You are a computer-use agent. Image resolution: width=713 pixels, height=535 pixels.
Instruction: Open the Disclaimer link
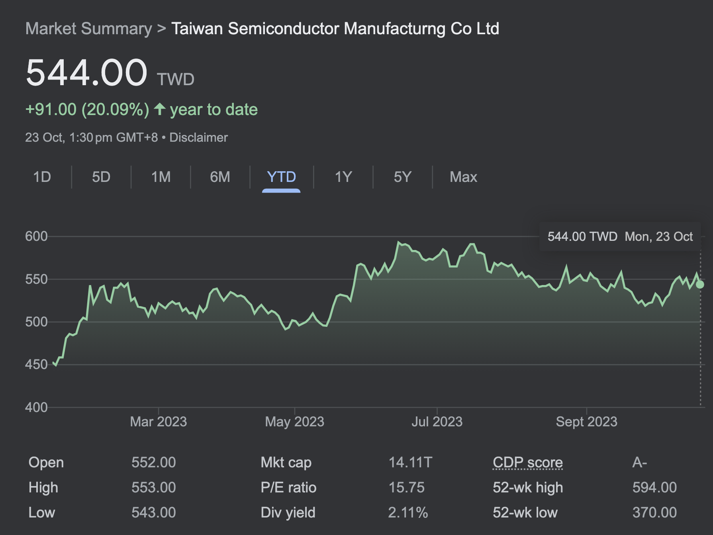[198, 138]
